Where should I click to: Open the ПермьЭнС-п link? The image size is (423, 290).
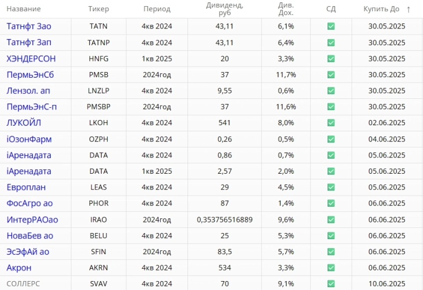(32, 107)
